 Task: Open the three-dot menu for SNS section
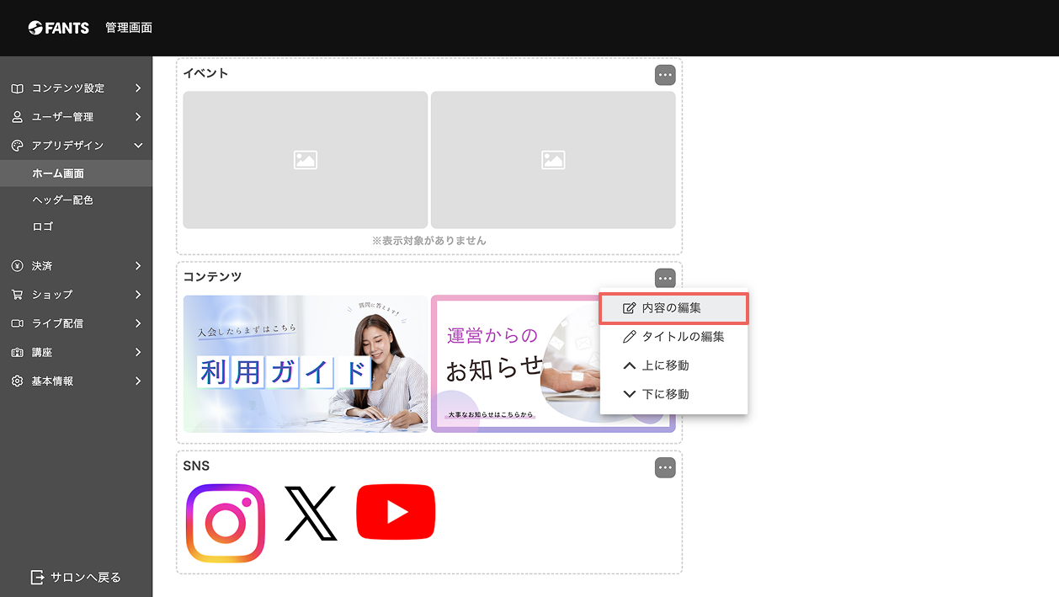coord(665,467)
